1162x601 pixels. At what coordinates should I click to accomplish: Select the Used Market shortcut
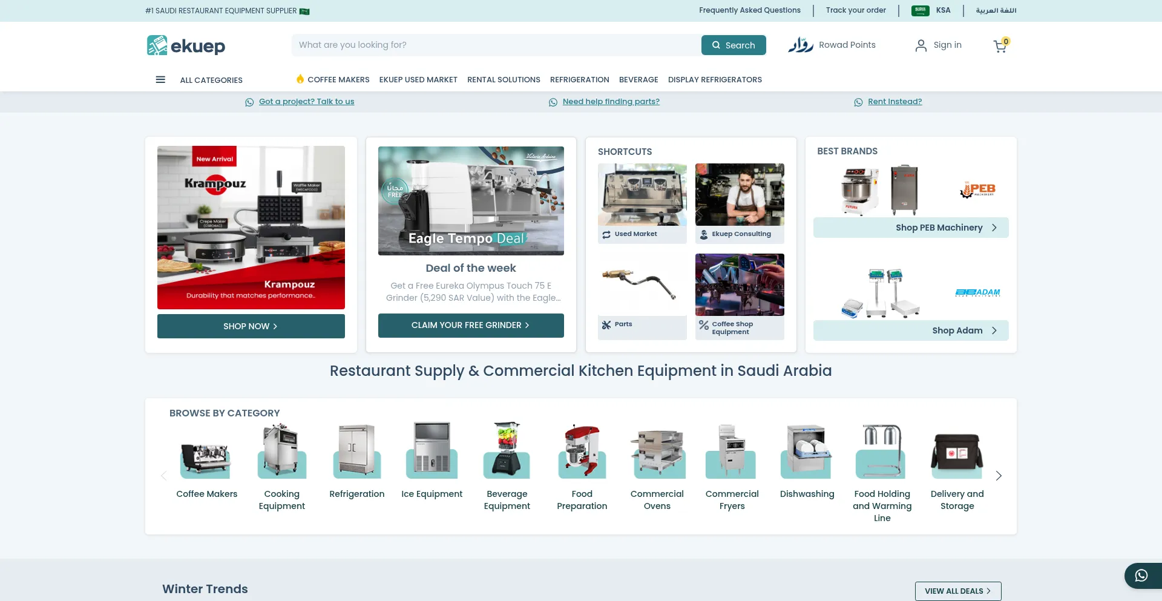[642, 203]
